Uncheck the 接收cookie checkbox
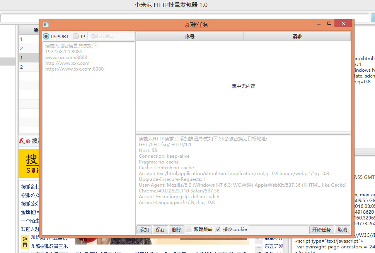Viewport: 375px width, 253px height. point(218,229)
